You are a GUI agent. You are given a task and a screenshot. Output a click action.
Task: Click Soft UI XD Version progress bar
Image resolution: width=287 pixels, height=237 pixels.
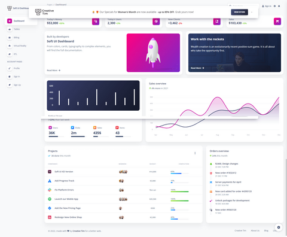179,174
